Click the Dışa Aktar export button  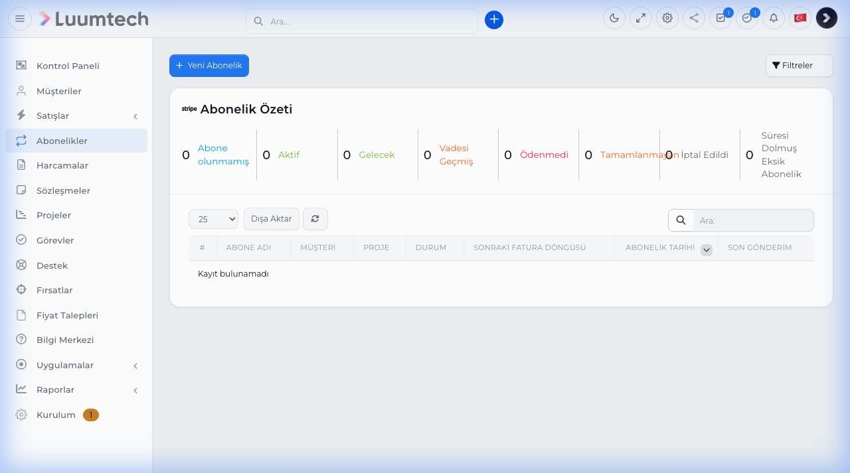(272, 219)
